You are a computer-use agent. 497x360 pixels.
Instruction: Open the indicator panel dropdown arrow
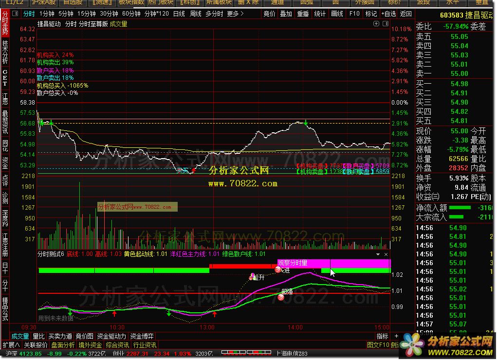[x=378, y=254]
